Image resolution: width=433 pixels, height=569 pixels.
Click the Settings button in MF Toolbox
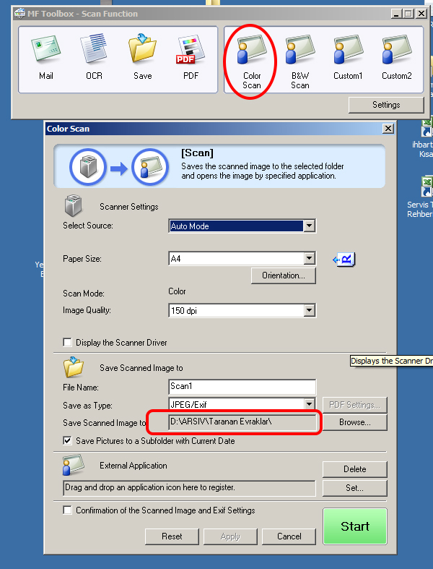[x=386, y=105]
